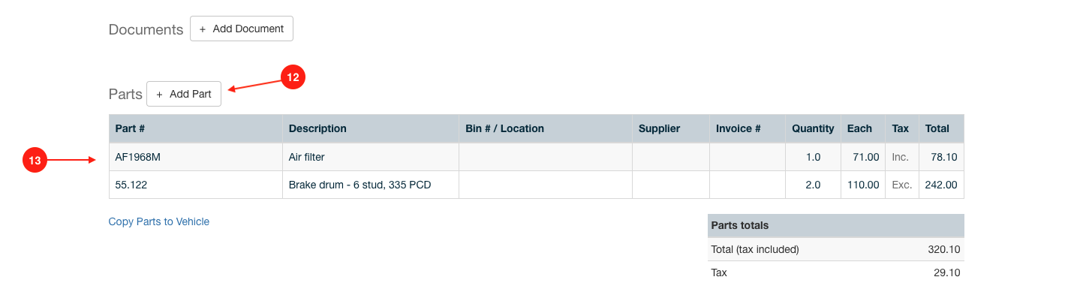
Task: Click the Bin # / Location column header
Action: 546,128
